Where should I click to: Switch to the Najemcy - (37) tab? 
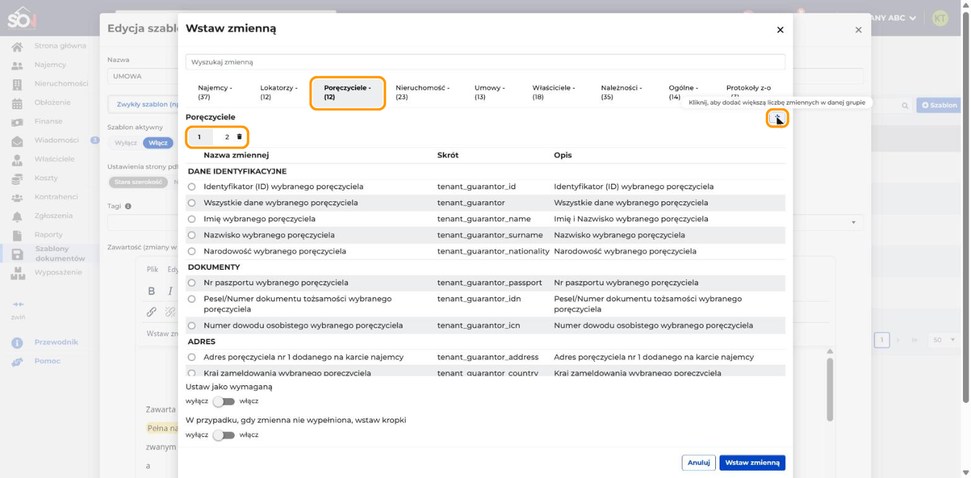[x=215, y=92]
